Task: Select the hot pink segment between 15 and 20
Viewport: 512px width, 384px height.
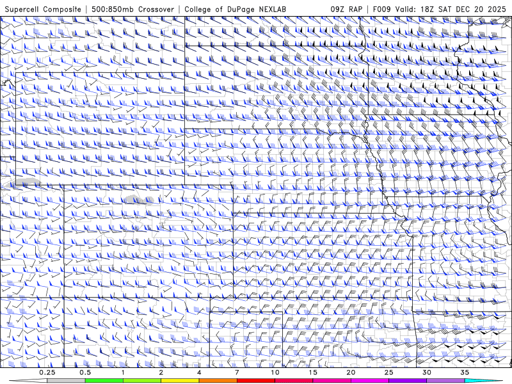Action: [332, 381]
